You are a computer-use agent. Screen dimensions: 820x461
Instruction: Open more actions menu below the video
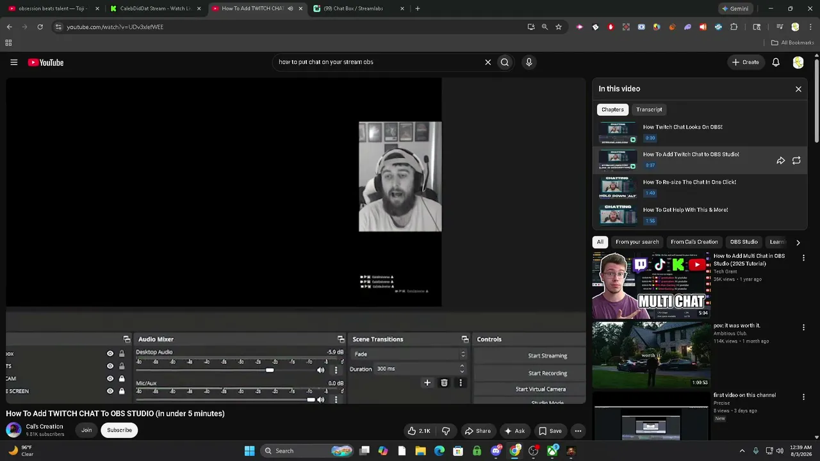pos(578,431)
